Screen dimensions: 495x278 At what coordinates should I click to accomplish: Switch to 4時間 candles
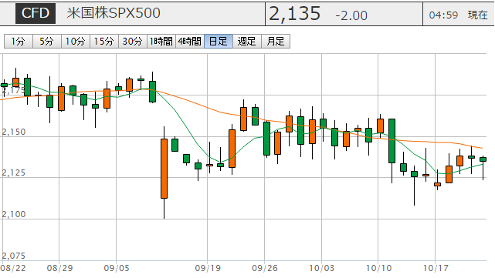tap(190, 42)
